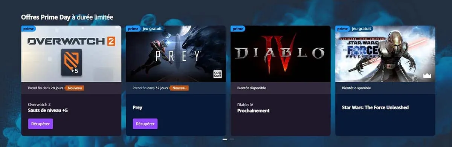Click prime badge on Diablo IV card

(238, 29)
